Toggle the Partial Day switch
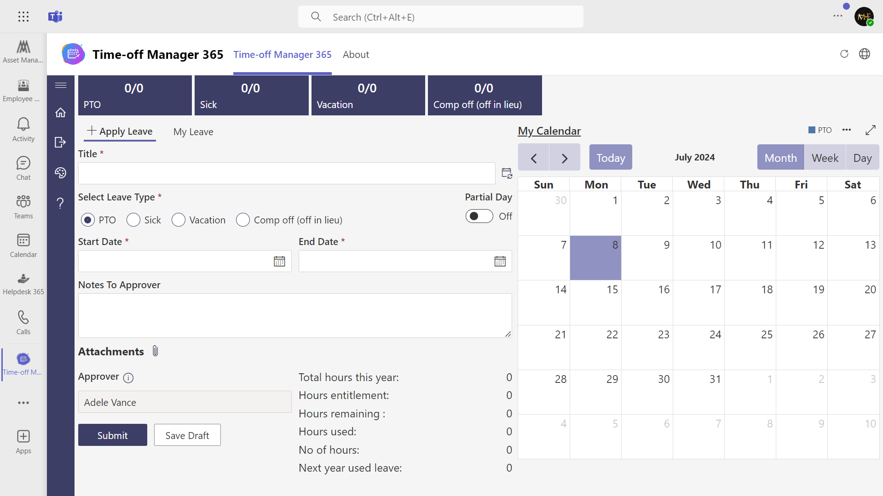The image size is (883, 496). pos(479,216)
